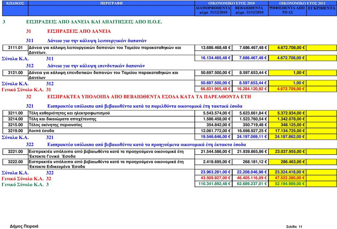337x229 pixels.
Task: Select the ΟΙΚΟΝΟΜΙΚΟ ΕΤΟΣ 2011 header
Action: coord(302,3)
